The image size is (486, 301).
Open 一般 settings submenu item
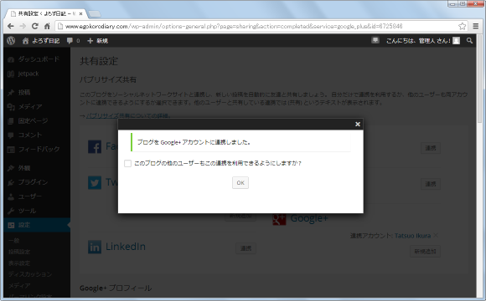point(13,240)
